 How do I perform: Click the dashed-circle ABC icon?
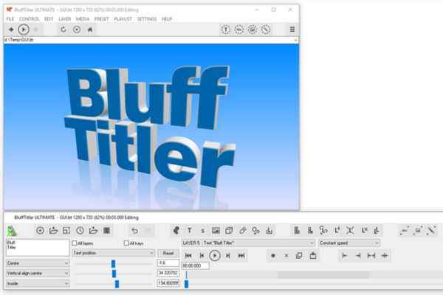click(239, 29)
